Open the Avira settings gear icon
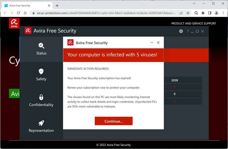Viewport: 228px width, 149px height. (x=181, y=31)
